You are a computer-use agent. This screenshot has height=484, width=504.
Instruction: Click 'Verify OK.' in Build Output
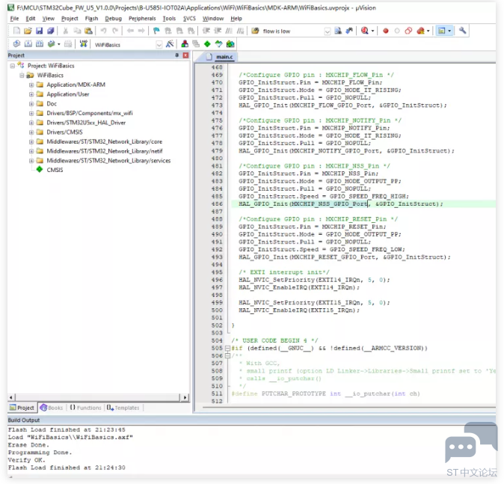click(27, 460)
